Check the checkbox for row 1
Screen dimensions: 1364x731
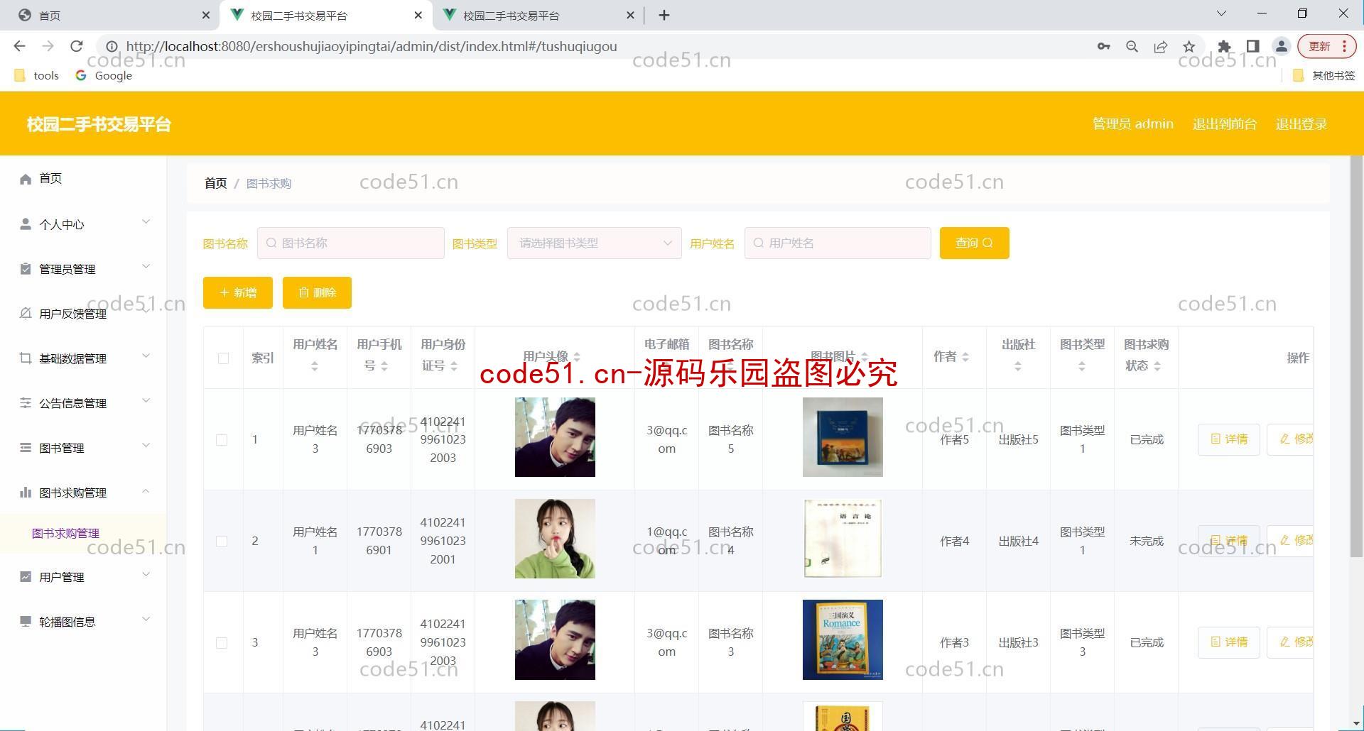click(x=222, y=440)
